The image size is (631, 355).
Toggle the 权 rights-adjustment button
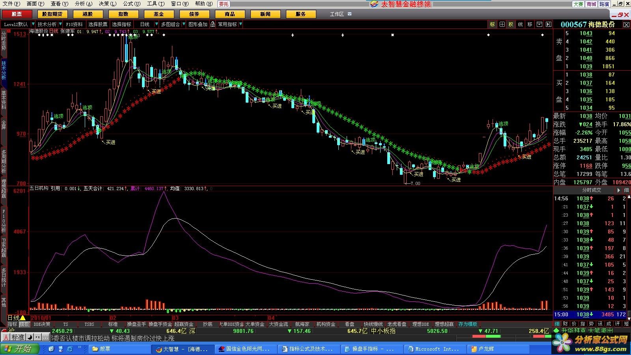tap(511, 24)
